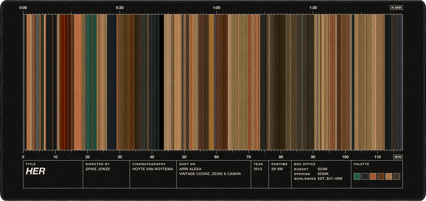Select the 100 minute axis label
The width and height of the screenshot is (426, 201).
click(x=346, y=157)
